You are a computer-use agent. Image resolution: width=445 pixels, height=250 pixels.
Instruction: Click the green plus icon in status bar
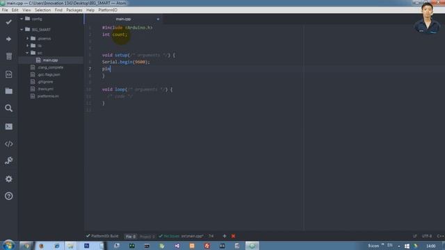coord(225,236)
